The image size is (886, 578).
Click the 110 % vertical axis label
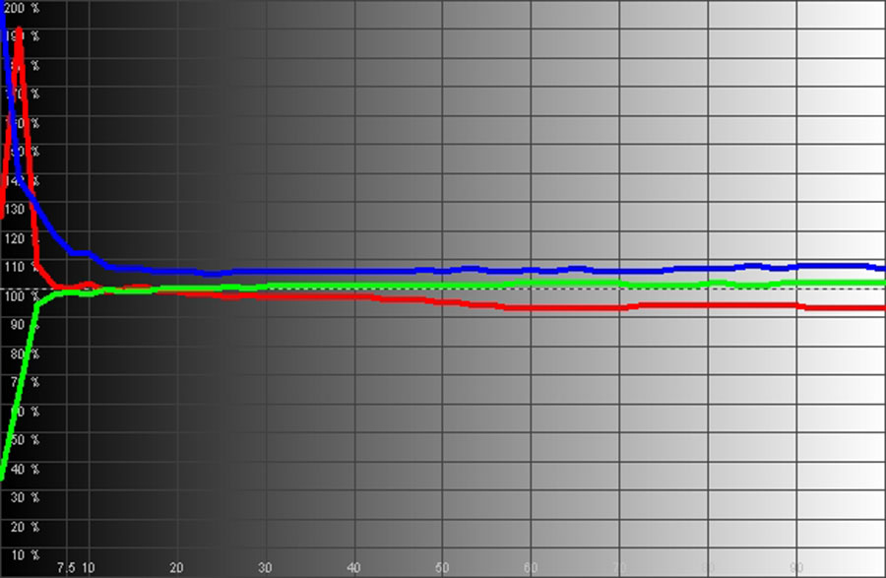(x=21, y=267)
